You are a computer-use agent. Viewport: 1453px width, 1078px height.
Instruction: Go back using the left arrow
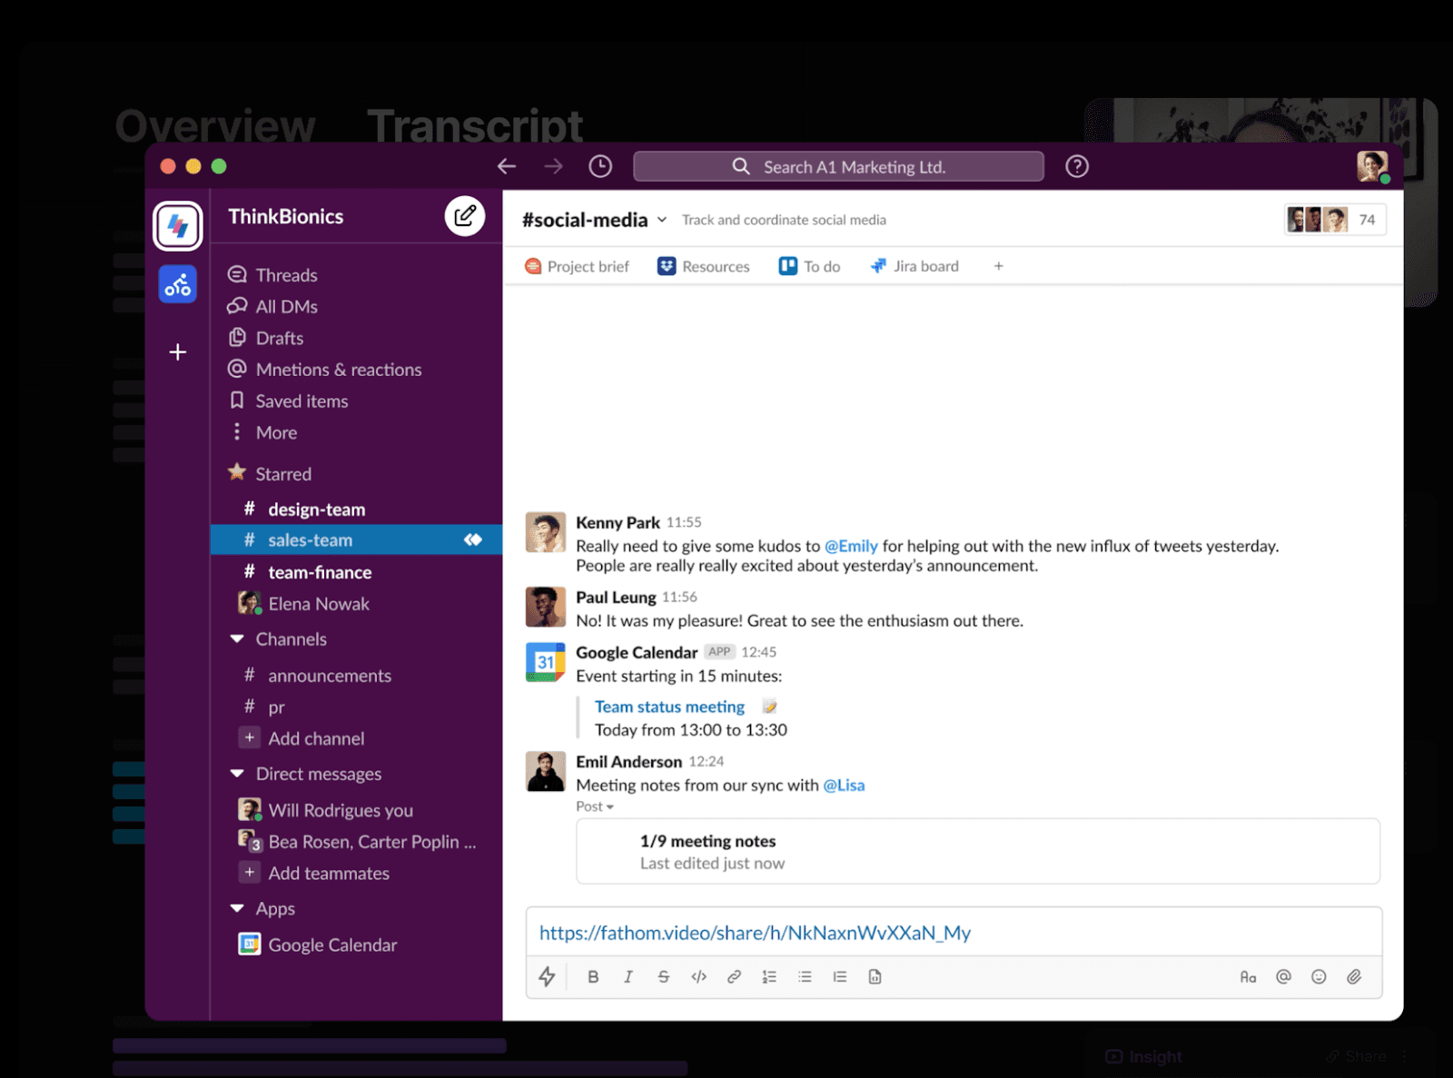coord(507,166)
